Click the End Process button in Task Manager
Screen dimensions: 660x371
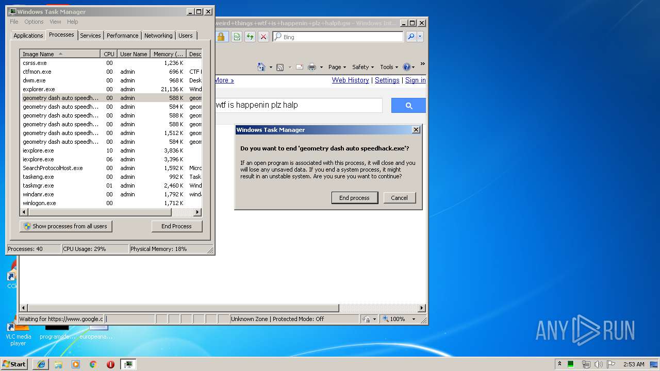(177, 226)
